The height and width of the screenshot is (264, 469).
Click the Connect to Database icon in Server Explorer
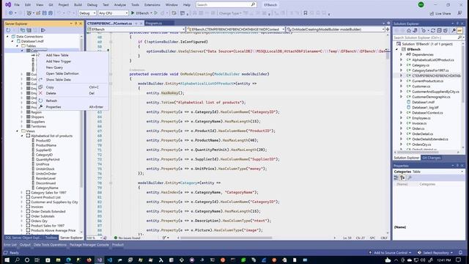[x=23, y=30]
